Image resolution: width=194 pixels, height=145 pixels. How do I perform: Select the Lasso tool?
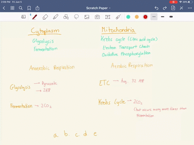click(x=76, y=17)
